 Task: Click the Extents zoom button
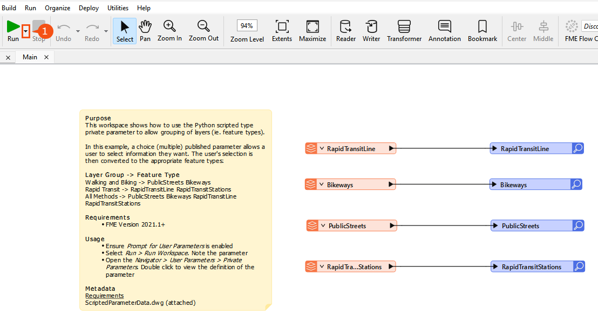point(282,30)
